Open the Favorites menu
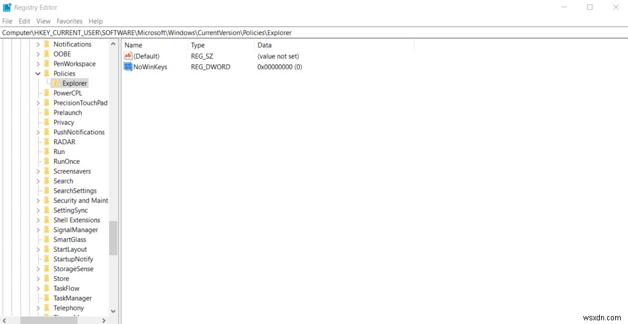The height and width of the screenshot is (324, 628). pyautogui.click(x=69, y=21)
